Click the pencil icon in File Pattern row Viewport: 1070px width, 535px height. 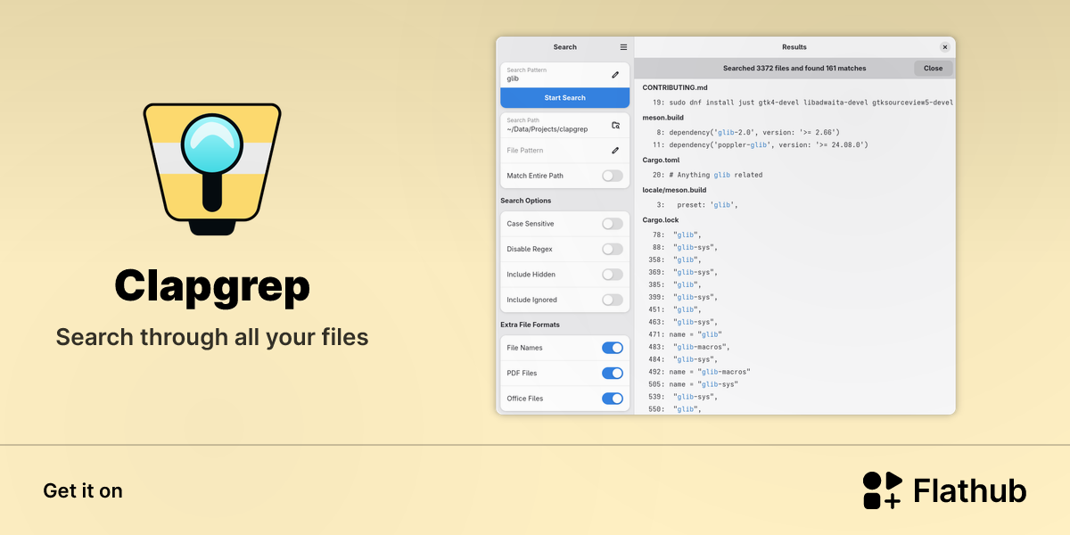(x=615, y=151)
